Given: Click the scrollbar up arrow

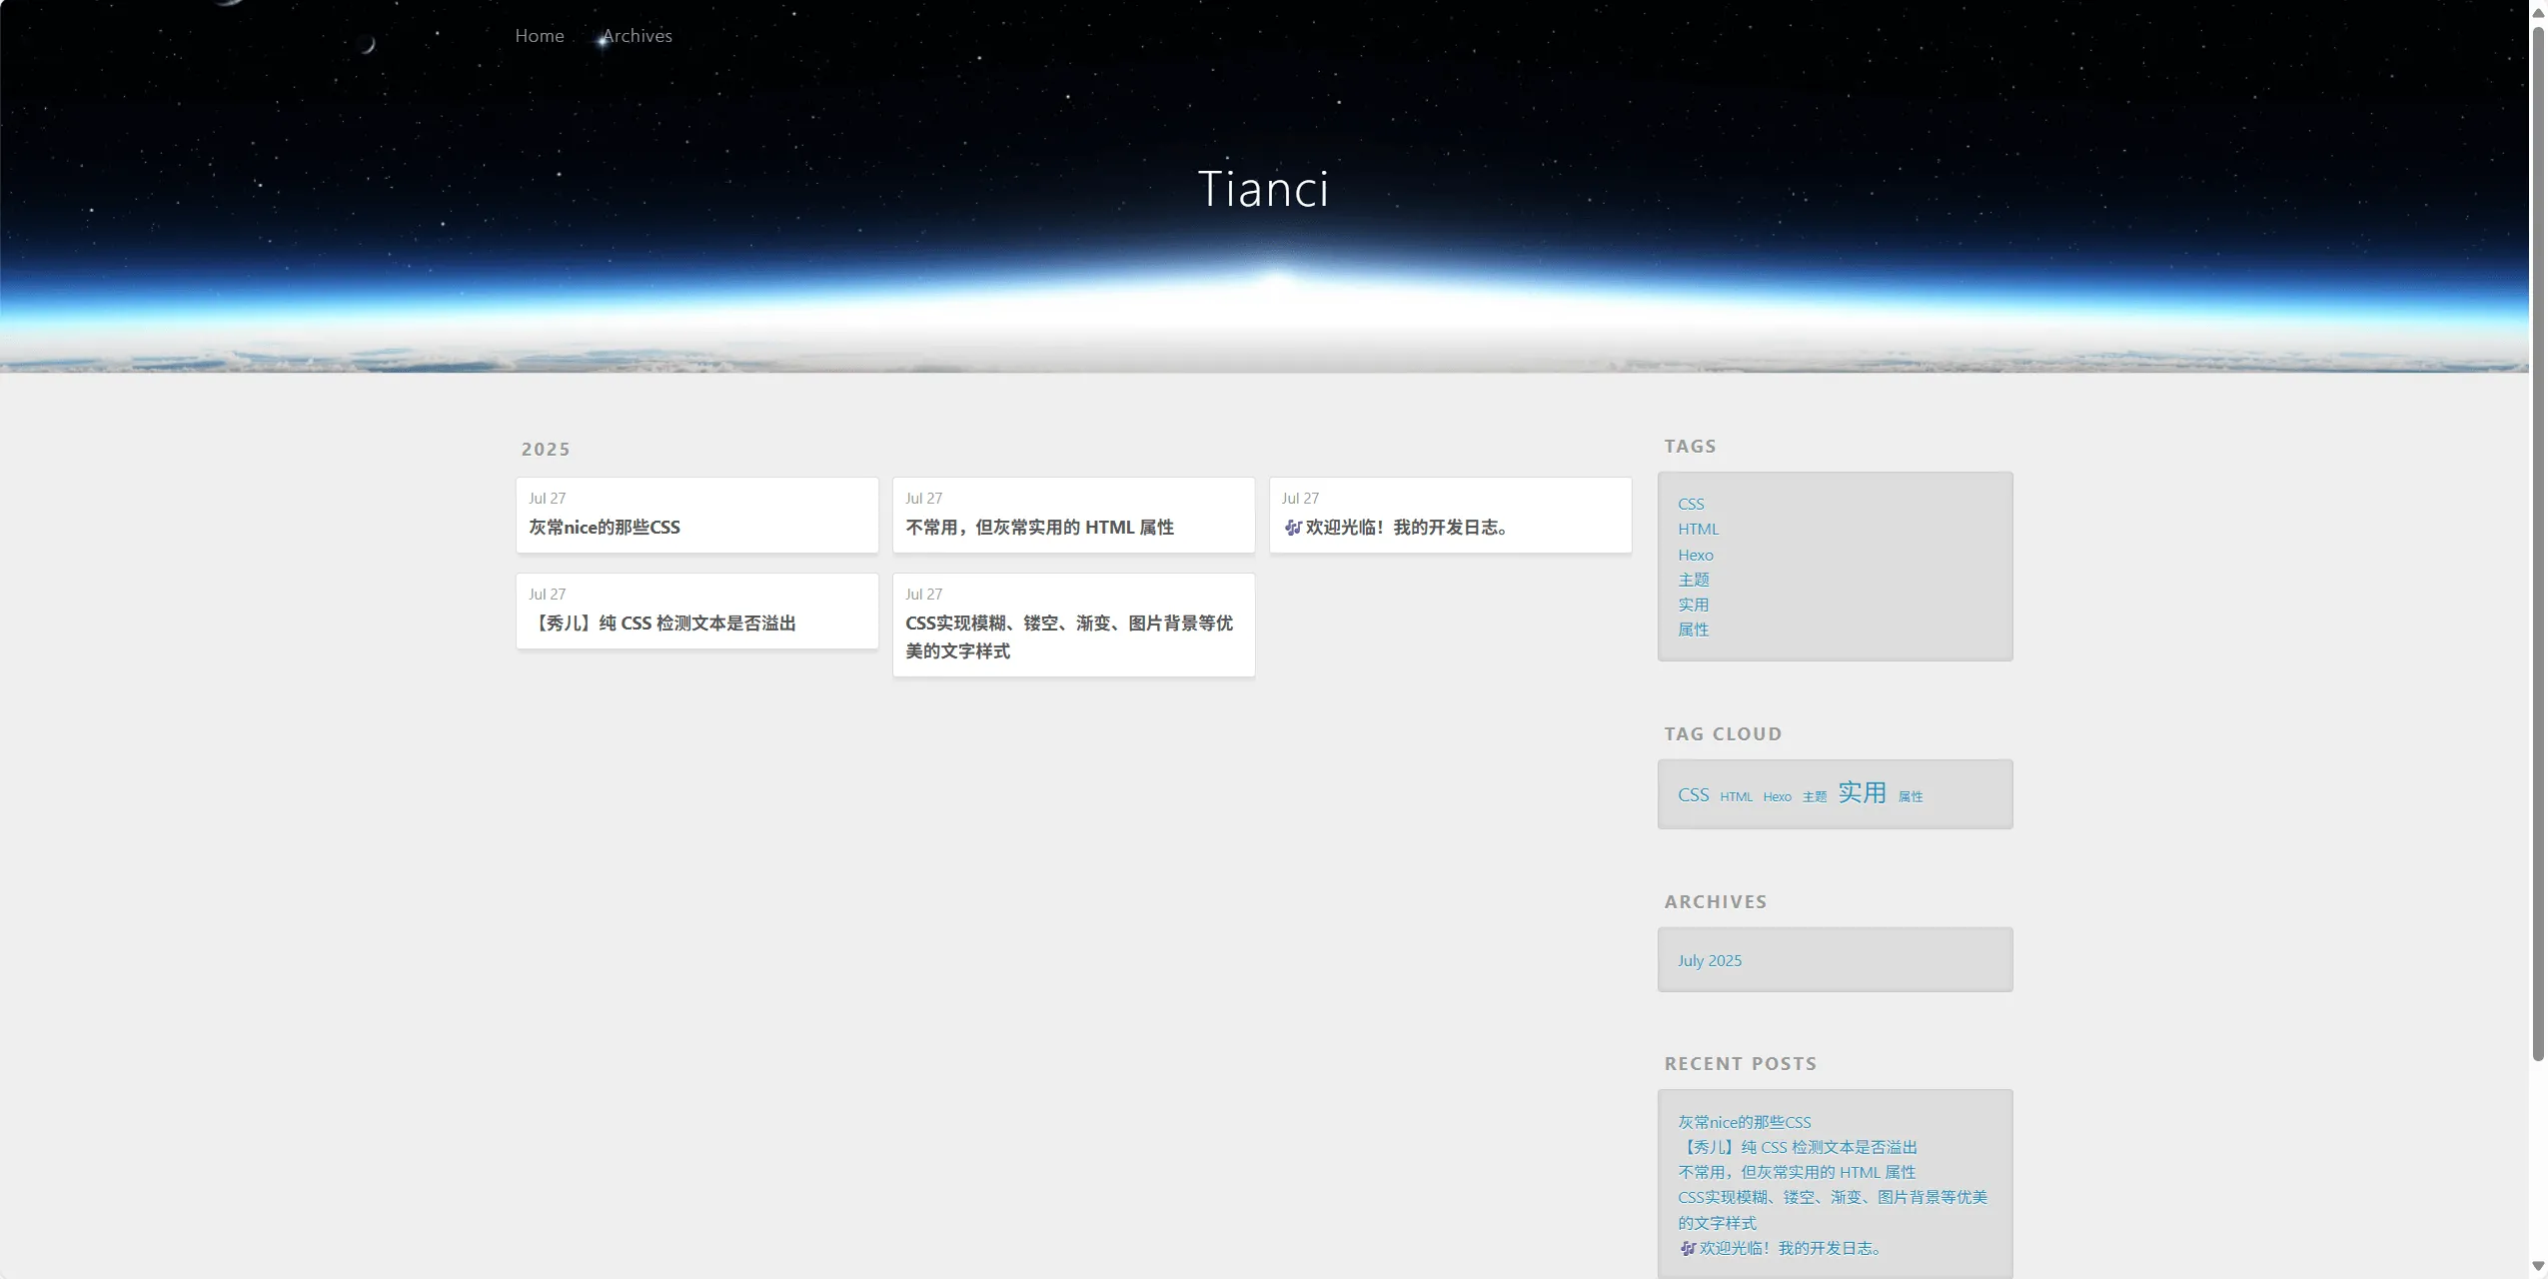Looking at the screenshot, I should (x=2538, y=12).
